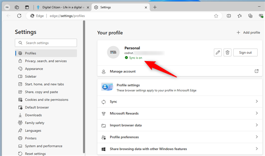This screenshot has height=156, width=265.
Task: Expand the Microsoft Rewards row chevron
Action: [x=256, y=113]
